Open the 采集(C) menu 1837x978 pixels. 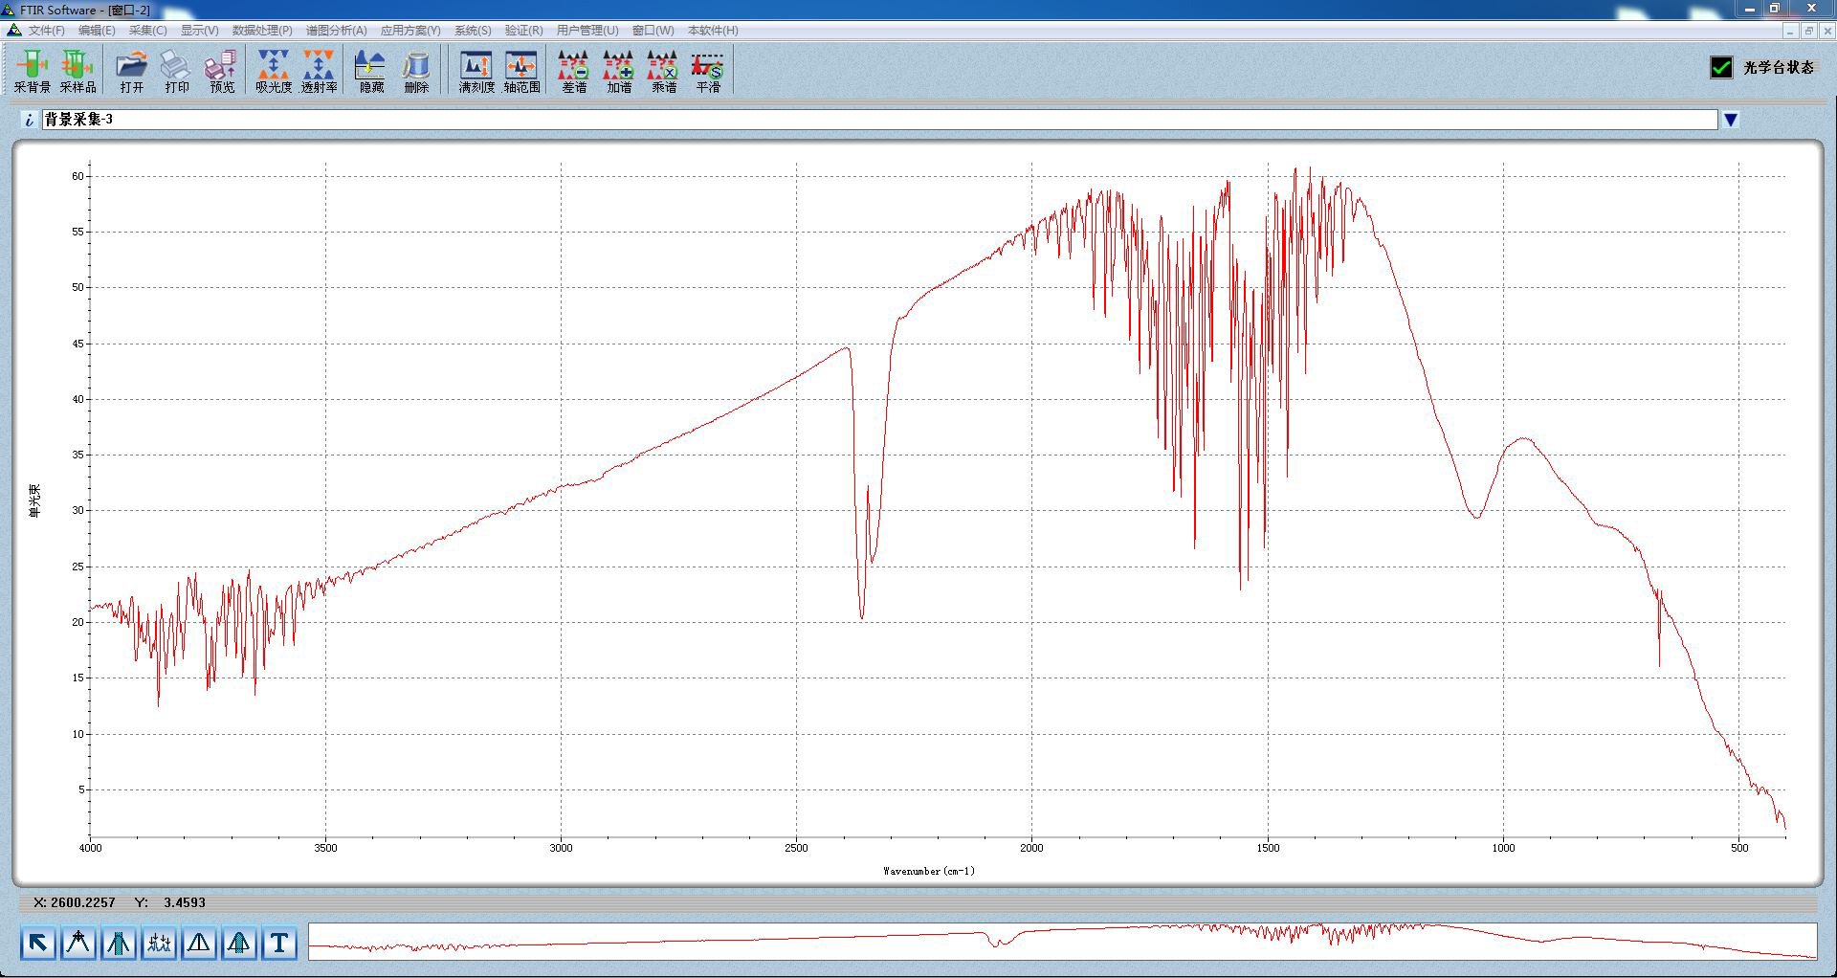(147, 31)
